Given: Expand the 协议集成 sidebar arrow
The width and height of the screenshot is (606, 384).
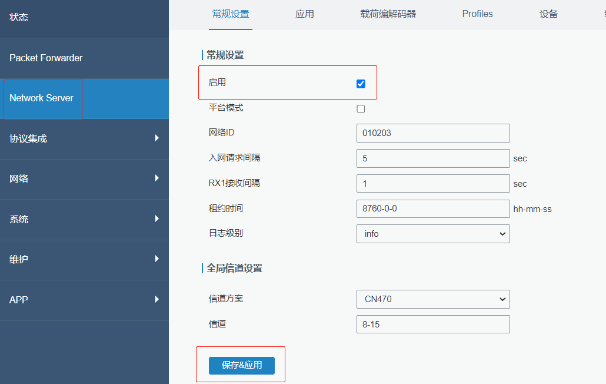Looking at the screenshot, I should click(x=157, y=138).
